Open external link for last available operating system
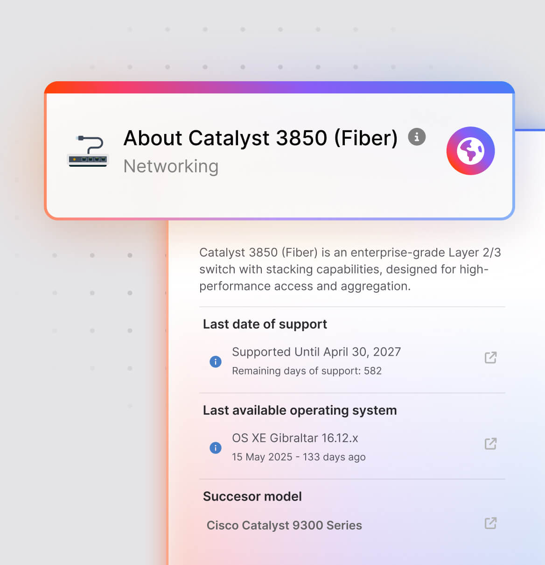Image resolution: width=545 pixels, height=565 pixels. click(x=490, y=444)
